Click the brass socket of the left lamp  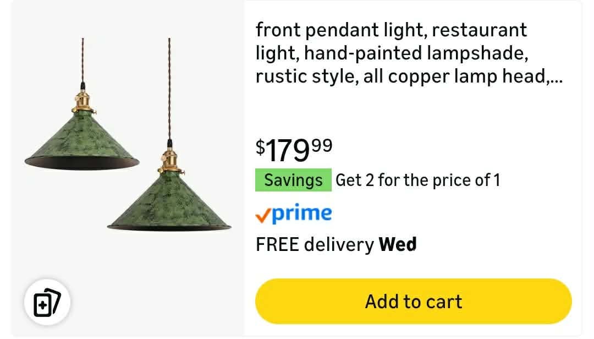[x=83, y=102]
